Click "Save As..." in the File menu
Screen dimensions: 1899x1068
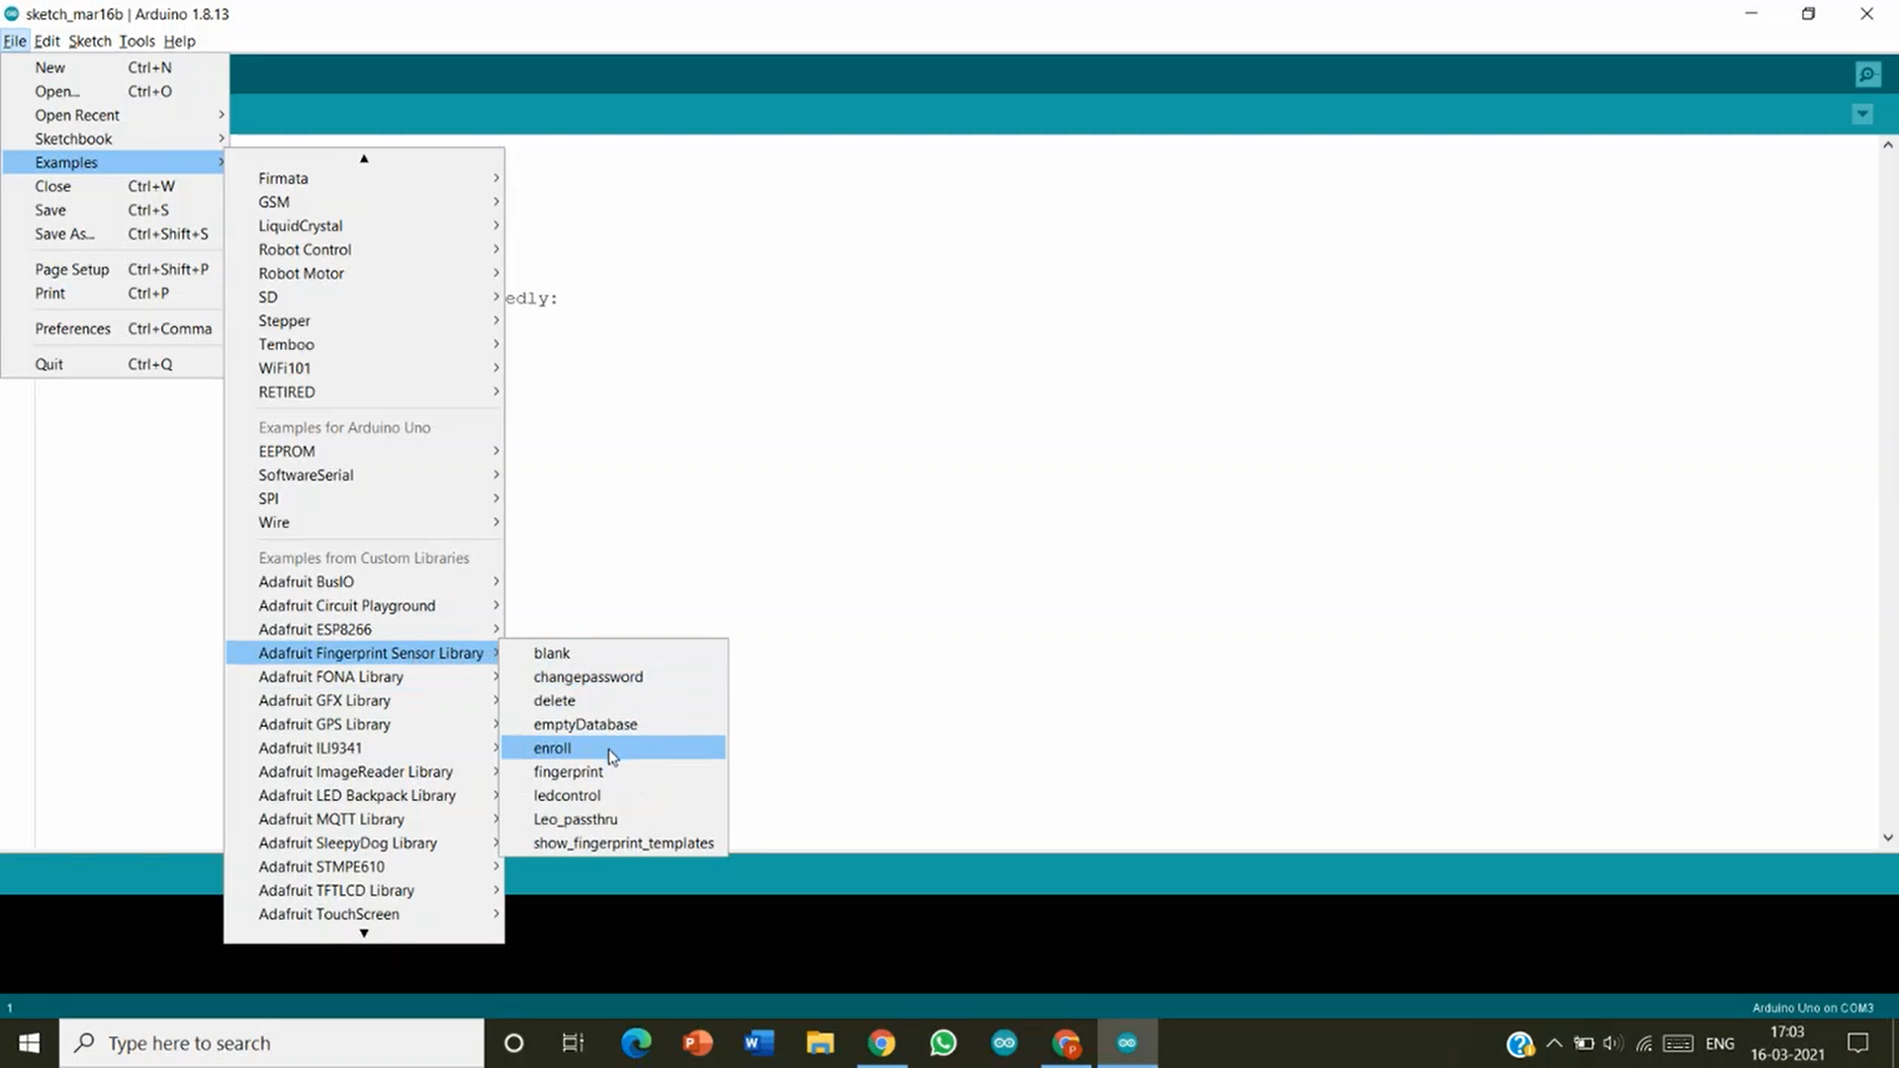click(x=64, y=233)
